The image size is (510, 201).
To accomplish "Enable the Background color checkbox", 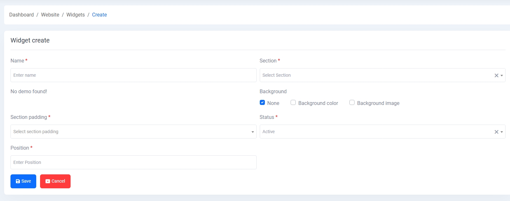I will (x=293, y=102).
